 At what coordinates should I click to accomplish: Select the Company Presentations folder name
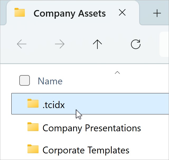(x=92, y=128)
